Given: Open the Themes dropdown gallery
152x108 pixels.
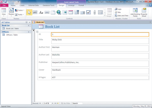Looking at the screenshot, I should tap(11, 13).
